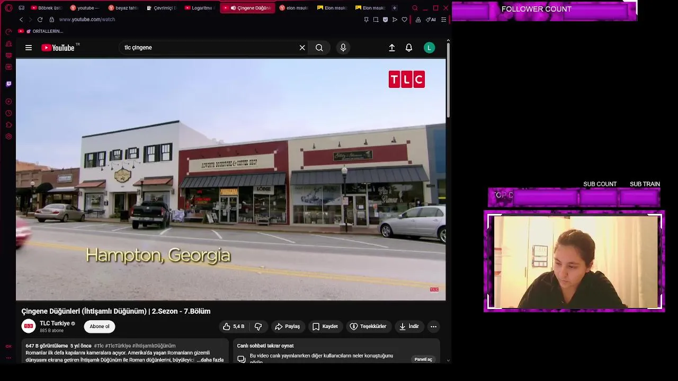The height and width of the screenshot is (381, 678).
Task: Open the Opera GX logo menu
Action: (8, 8)
